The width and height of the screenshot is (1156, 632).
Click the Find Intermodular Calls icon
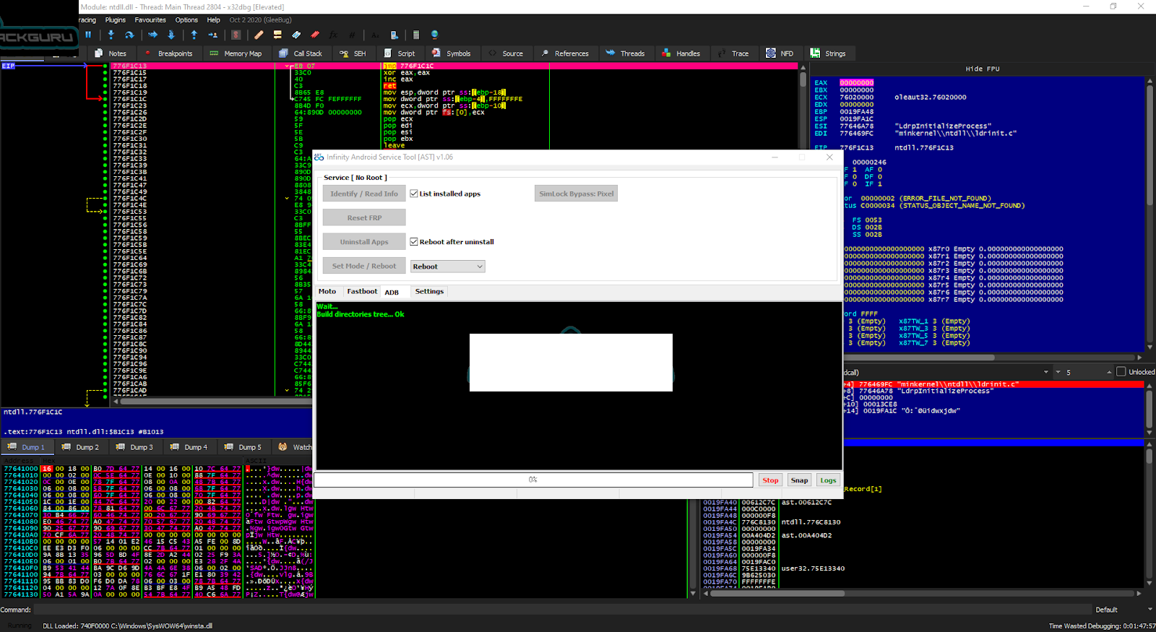coord(394,35)
